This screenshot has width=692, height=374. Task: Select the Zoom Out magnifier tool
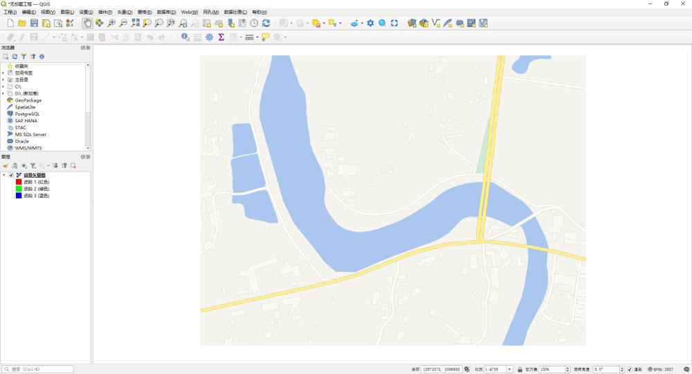click(x=123, y=24)
